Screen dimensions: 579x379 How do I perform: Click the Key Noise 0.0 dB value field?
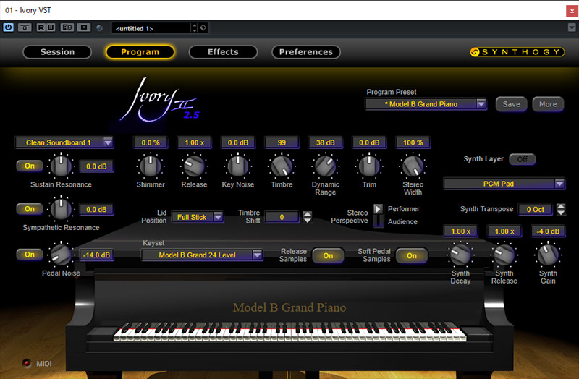point(238,142)
